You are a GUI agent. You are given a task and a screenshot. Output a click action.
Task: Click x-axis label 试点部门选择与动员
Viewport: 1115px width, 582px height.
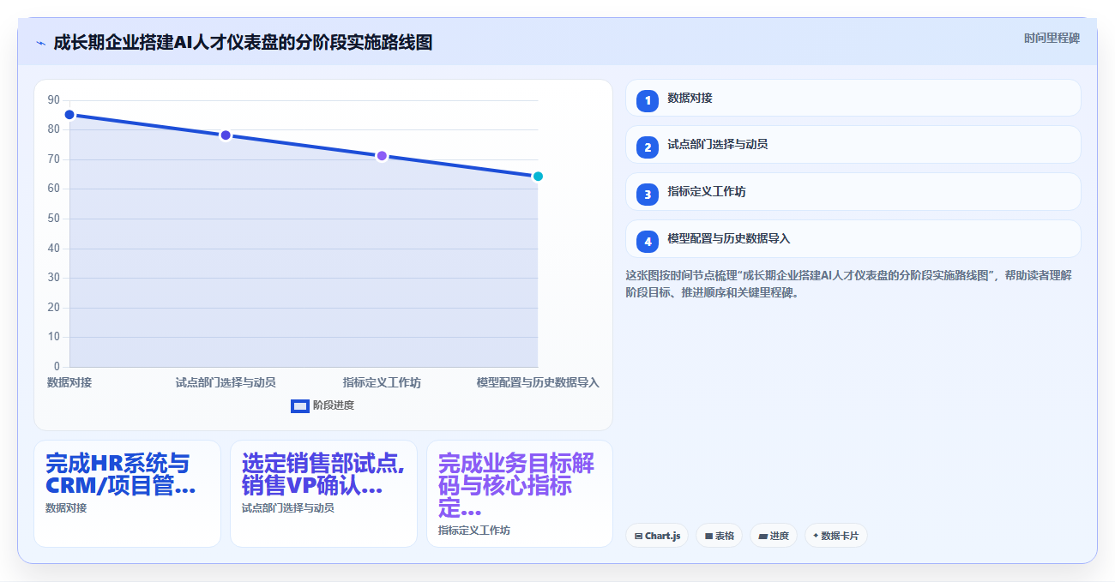(x=226, y=382)
